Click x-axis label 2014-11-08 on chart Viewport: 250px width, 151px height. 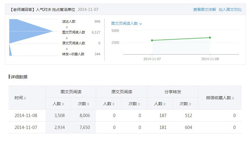click(210, 59)
